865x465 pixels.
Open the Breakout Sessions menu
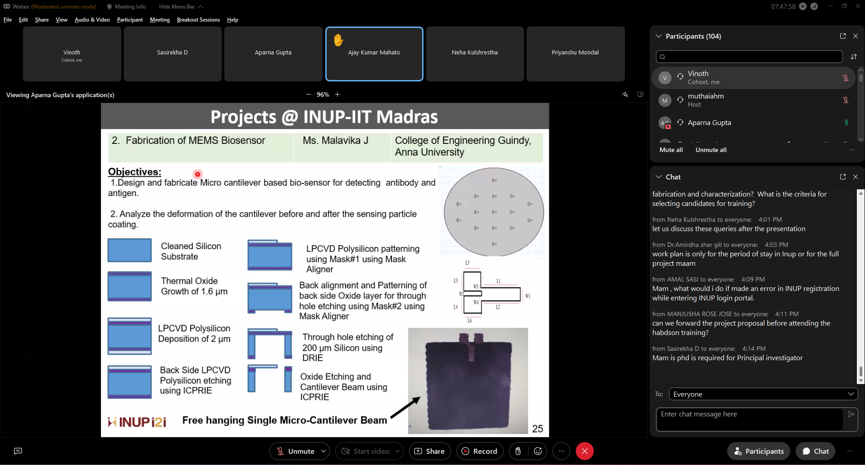(x=198, y=20)
